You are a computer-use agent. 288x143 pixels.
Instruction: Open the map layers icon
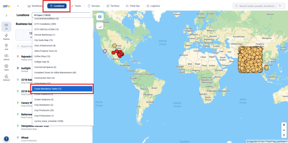click(100, 17)
